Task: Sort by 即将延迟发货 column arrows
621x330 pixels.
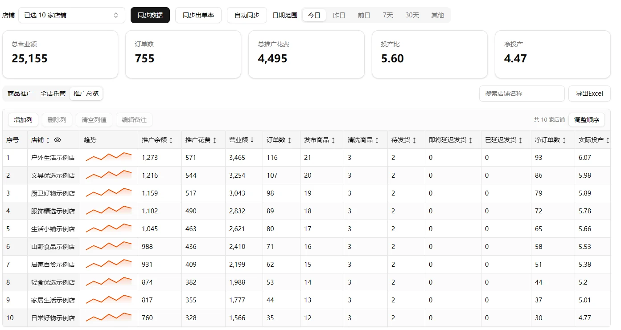Action: pos(470,140)
